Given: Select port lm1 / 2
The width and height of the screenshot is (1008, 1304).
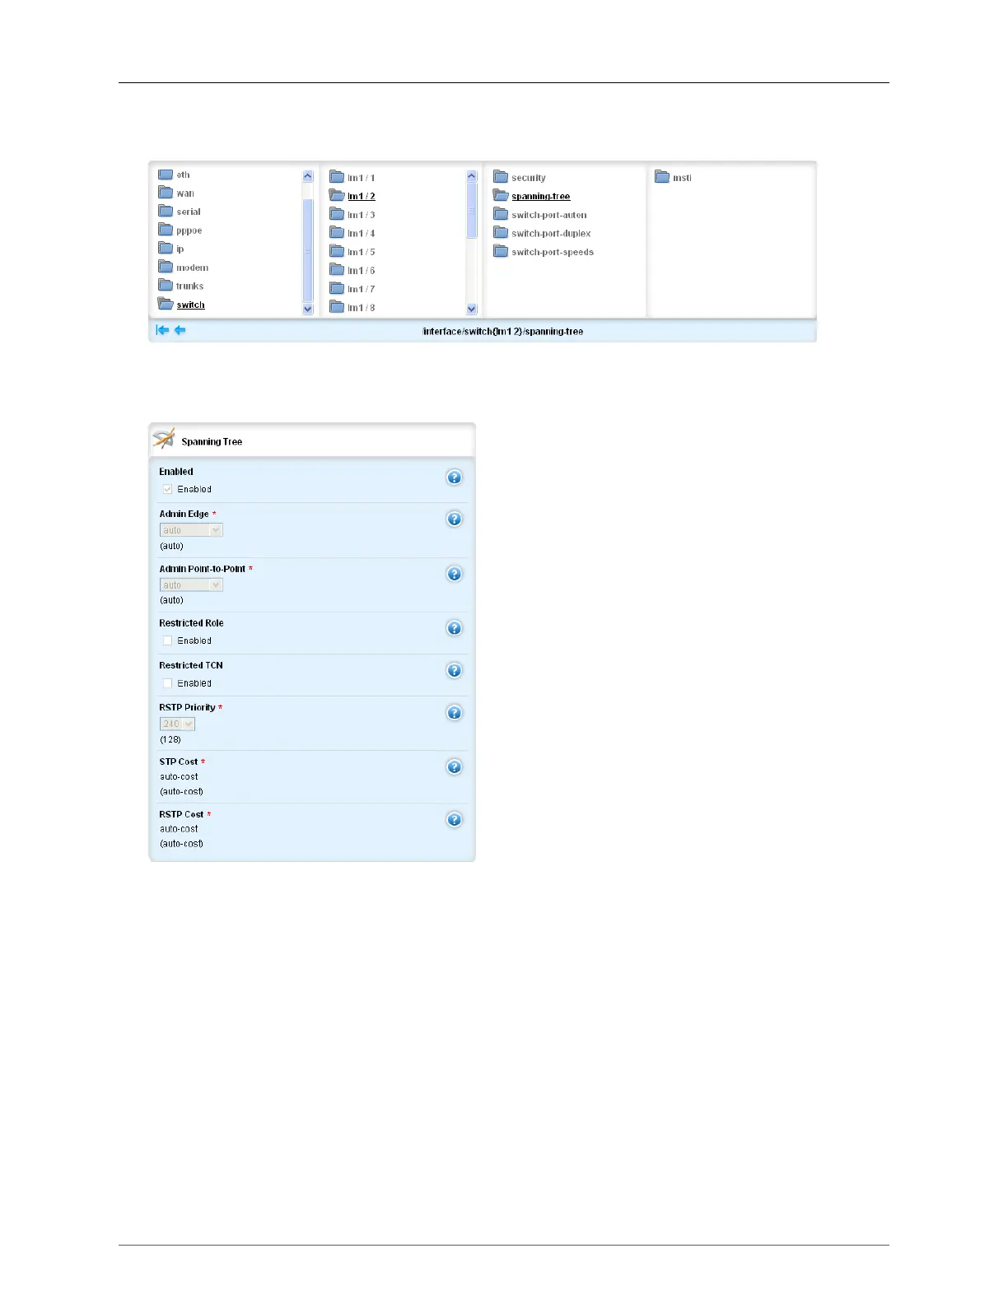Looking at the screenshot, I should coord(352,196).
